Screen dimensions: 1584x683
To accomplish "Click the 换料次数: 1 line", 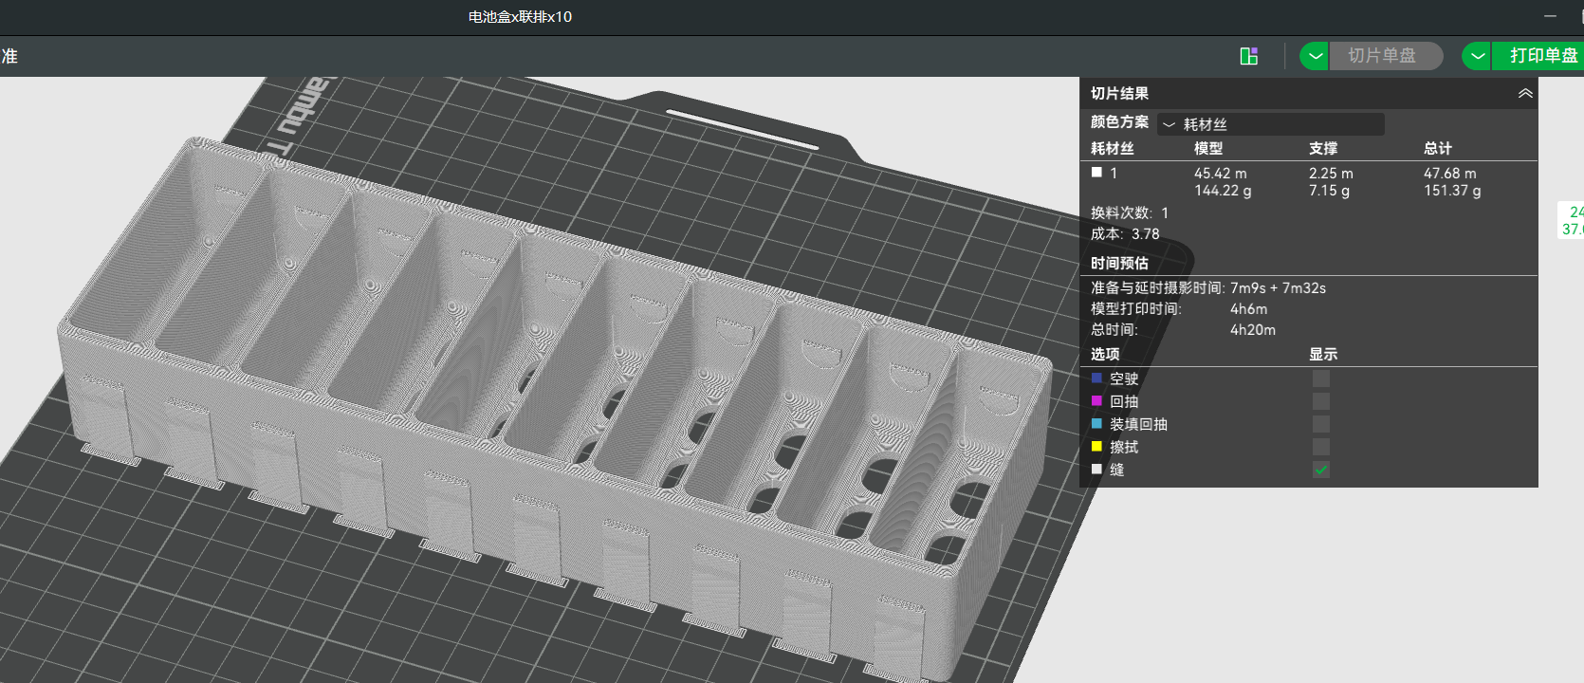I will point(1130,213).
